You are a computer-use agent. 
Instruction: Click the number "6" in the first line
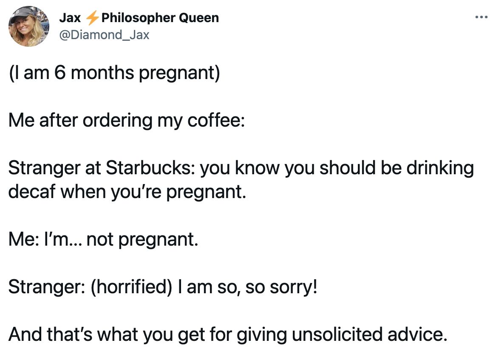[60, 73]
